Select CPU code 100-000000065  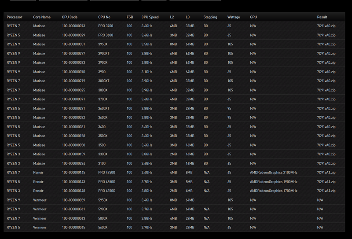point(73,227)
